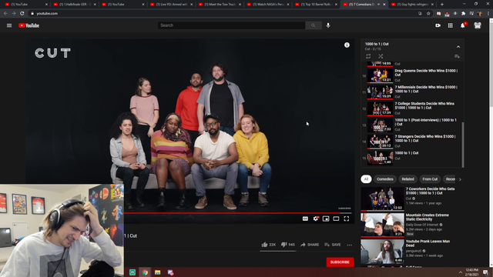Open the create video camera icon
493x277 pixels.
tap(438, 25)
